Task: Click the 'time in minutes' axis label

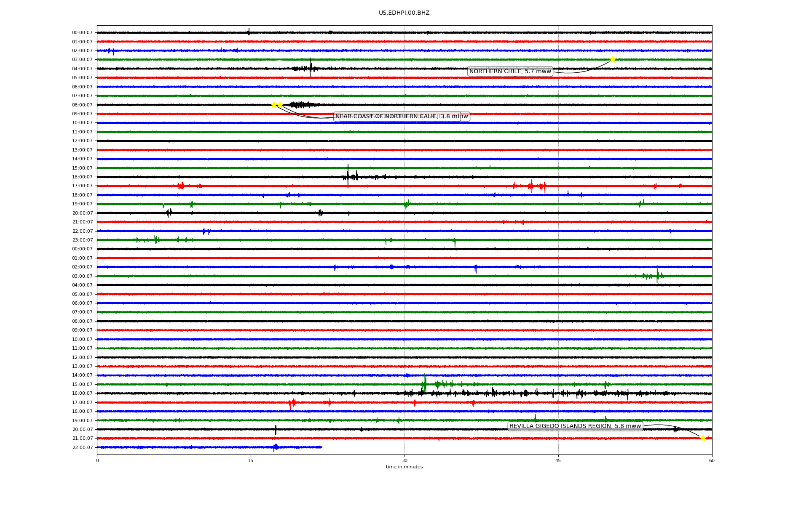Action: (404, 467)
